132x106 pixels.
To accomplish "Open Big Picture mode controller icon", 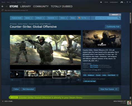I will pos(122,2).
